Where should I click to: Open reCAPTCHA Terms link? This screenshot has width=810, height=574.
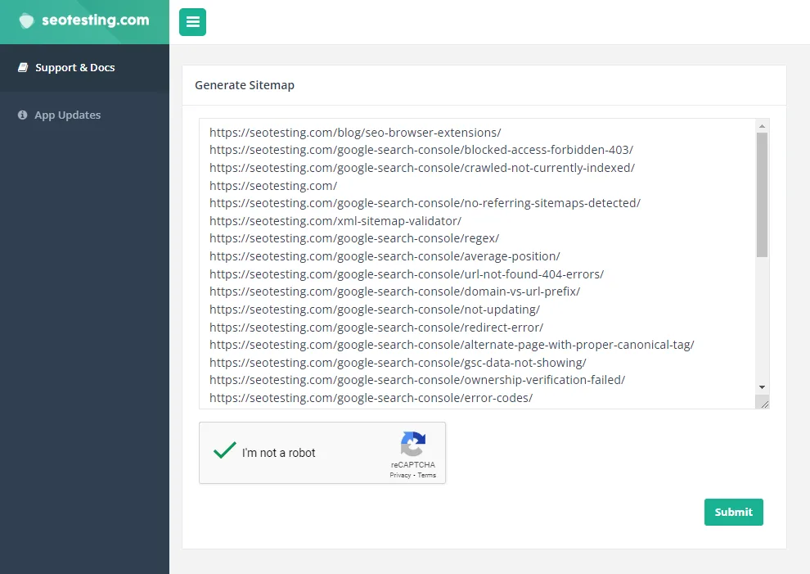tap(427, 475)
